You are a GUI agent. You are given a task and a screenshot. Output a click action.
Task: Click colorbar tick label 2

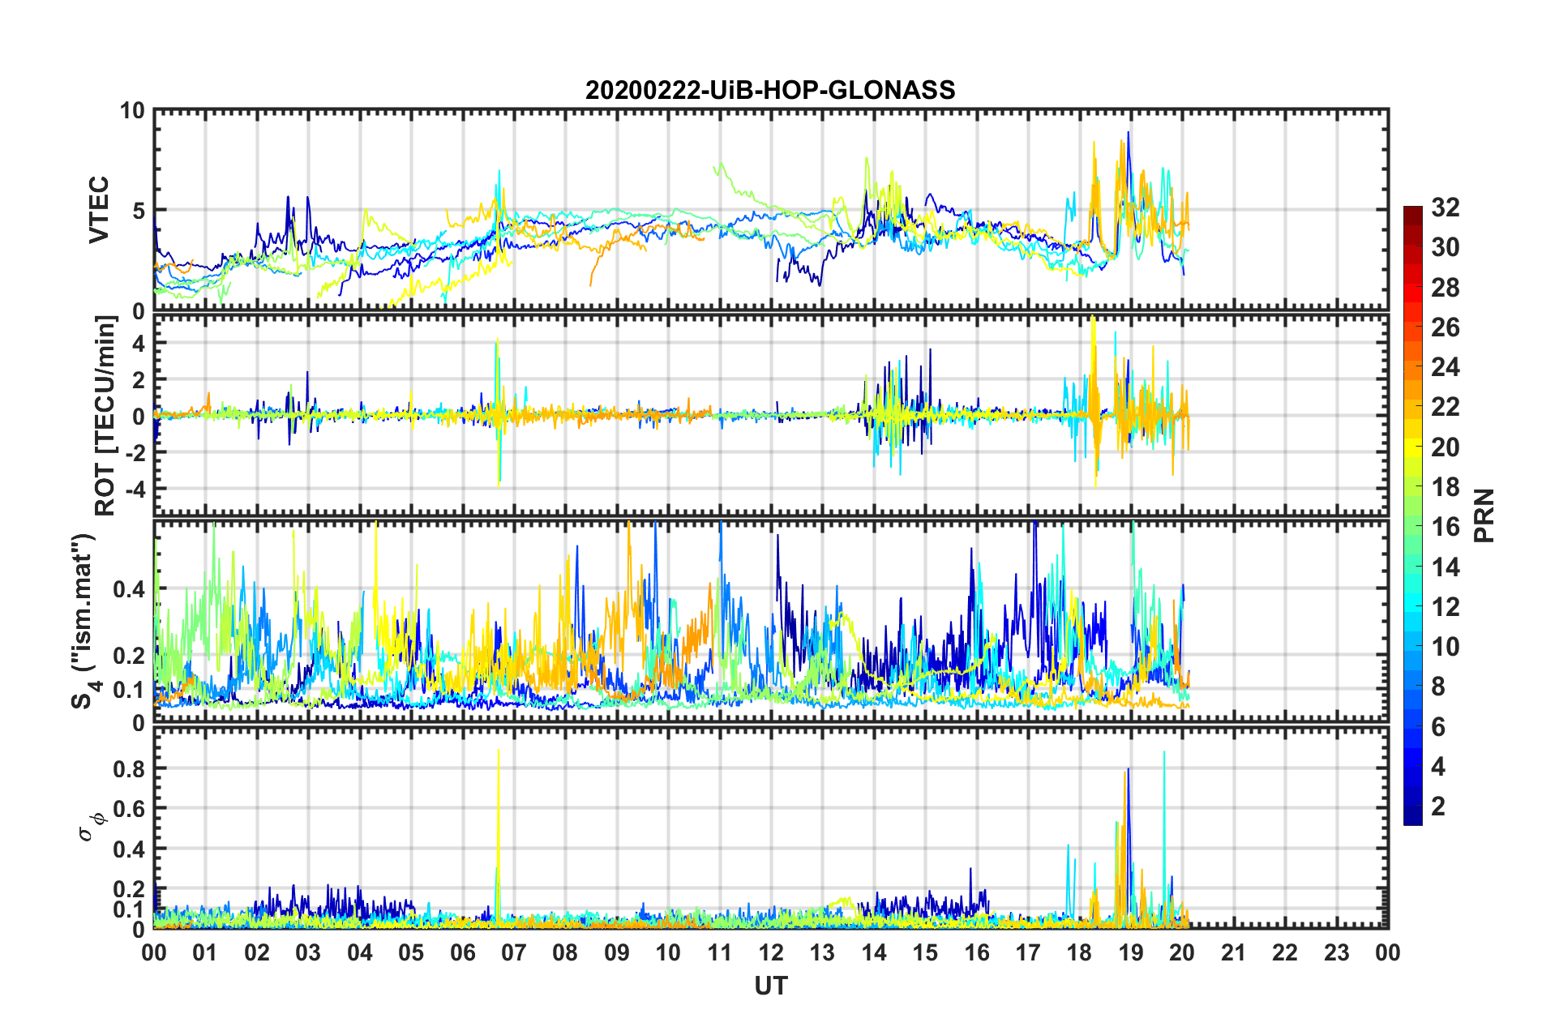coord(1437,806)
